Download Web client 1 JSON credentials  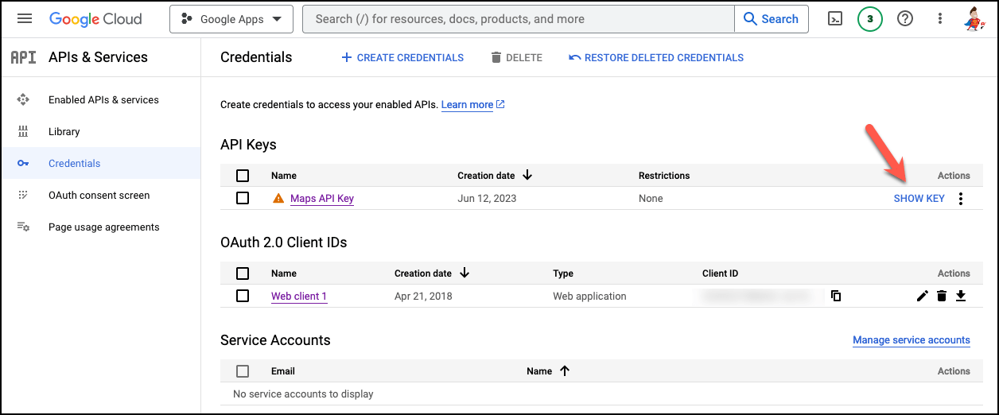(x=961, y=296)
